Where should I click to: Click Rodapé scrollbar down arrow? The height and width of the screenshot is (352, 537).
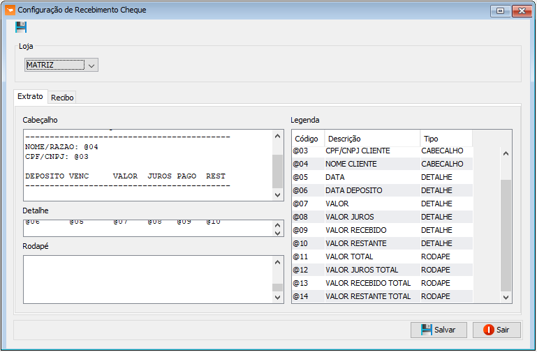[x=278, y=298]
